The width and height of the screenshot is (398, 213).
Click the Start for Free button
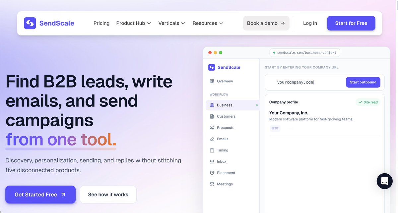[x=351, y=23]
